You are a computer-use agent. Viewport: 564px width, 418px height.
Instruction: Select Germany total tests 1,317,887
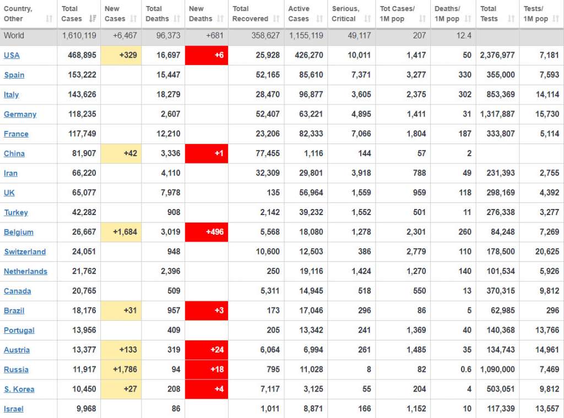click(x=497, y=114)
